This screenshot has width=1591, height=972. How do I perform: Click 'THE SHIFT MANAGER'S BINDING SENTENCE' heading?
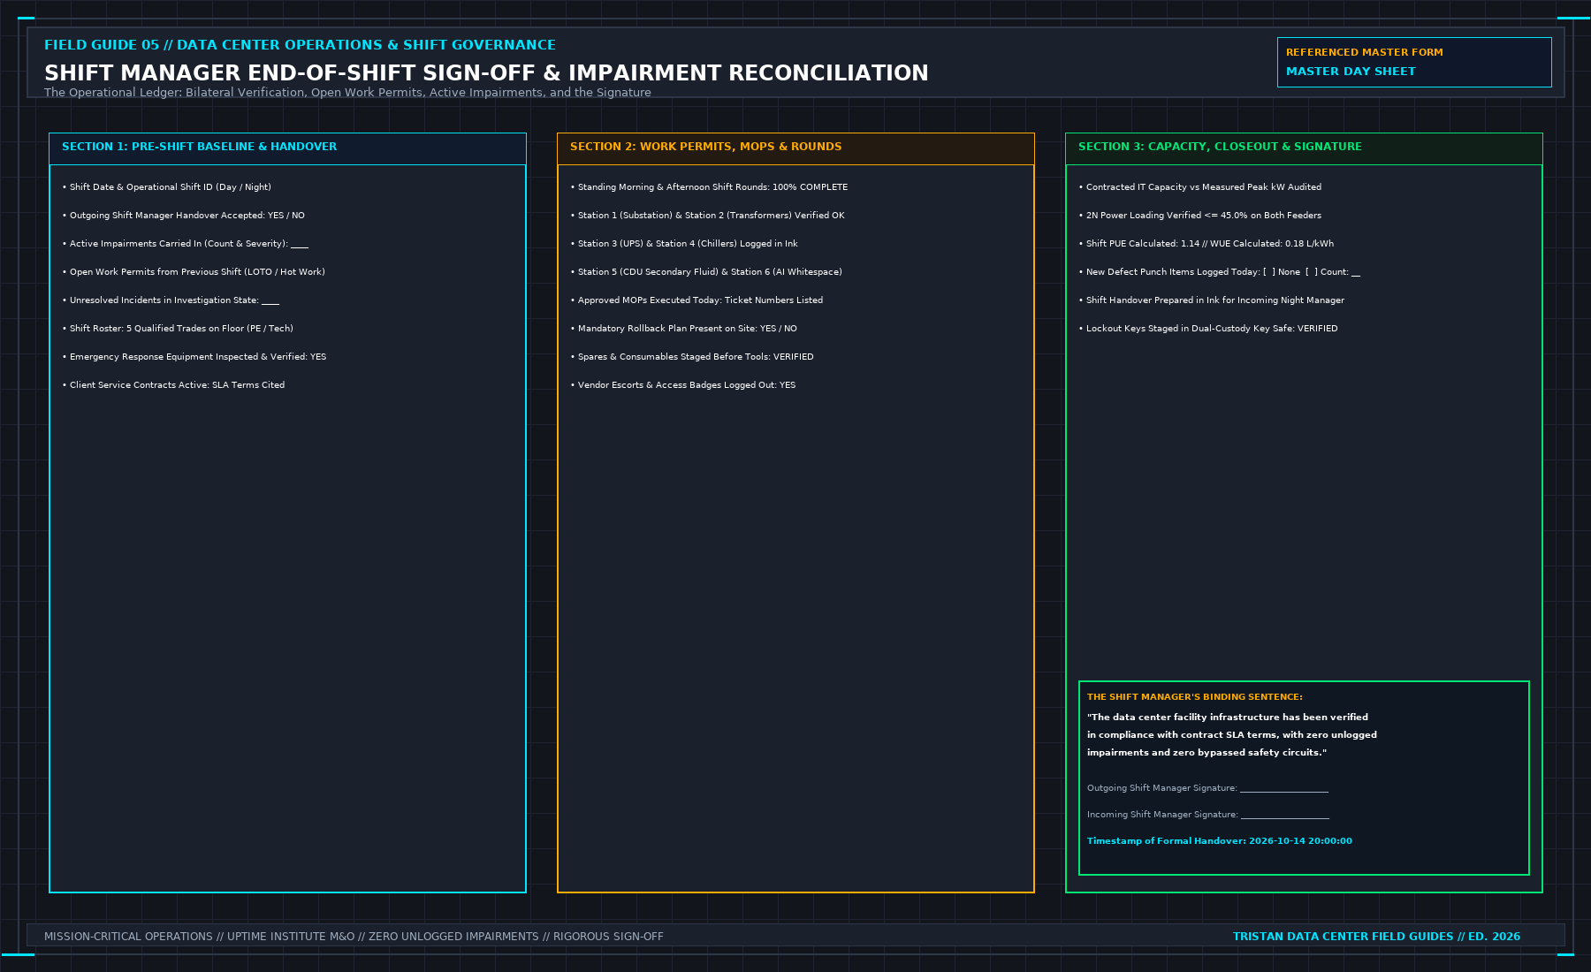[1195, 697]
